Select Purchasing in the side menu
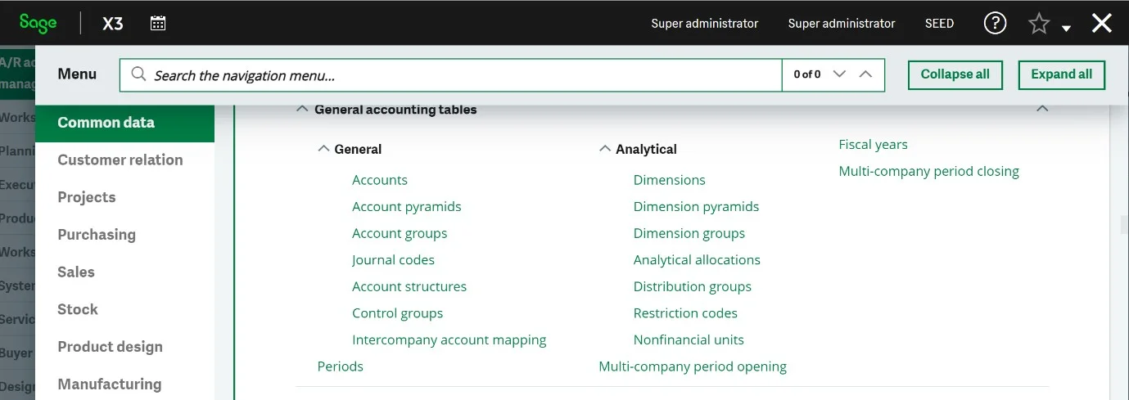 point(97,235)
